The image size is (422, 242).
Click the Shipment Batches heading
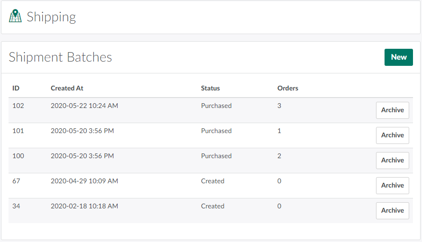coord(60,57)
